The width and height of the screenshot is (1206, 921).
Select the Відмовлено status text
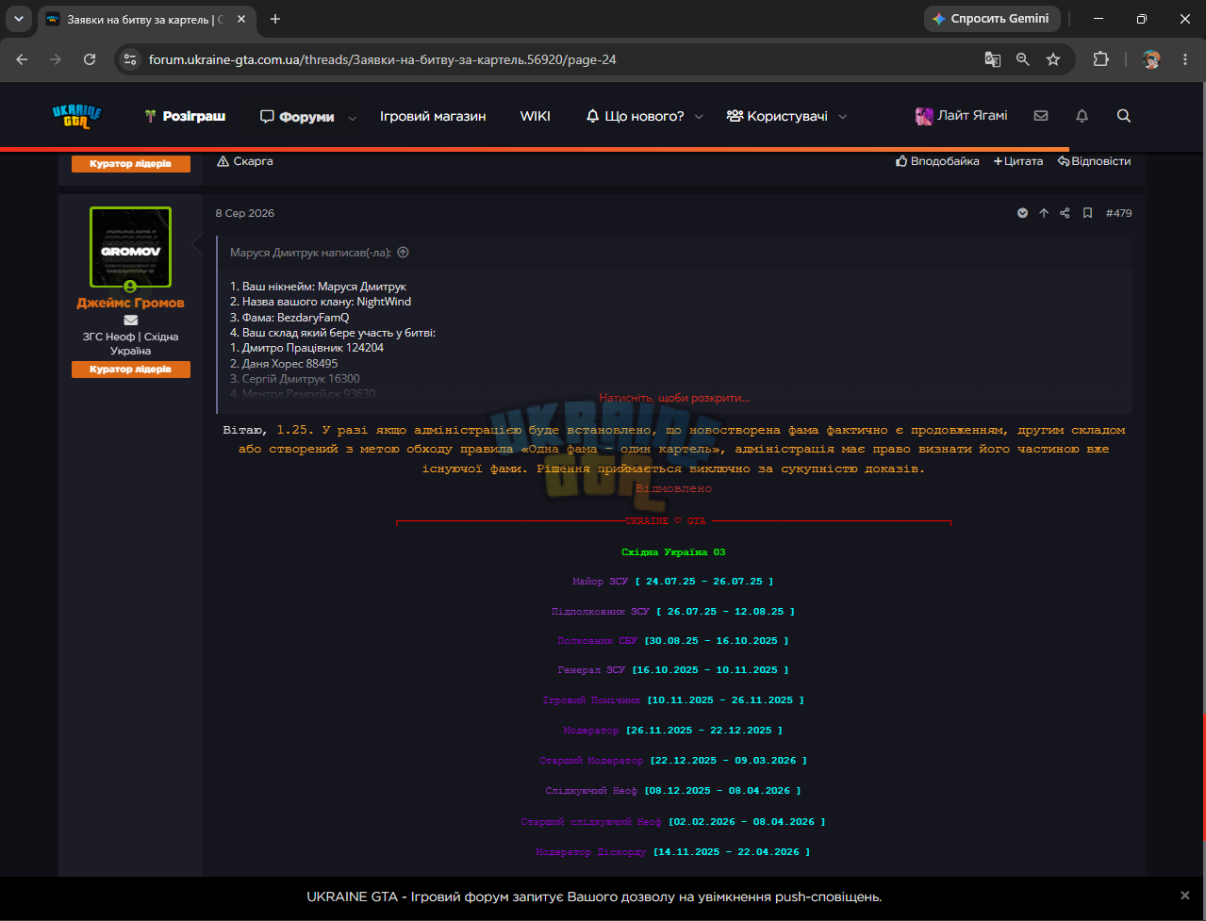pos(673,488)
